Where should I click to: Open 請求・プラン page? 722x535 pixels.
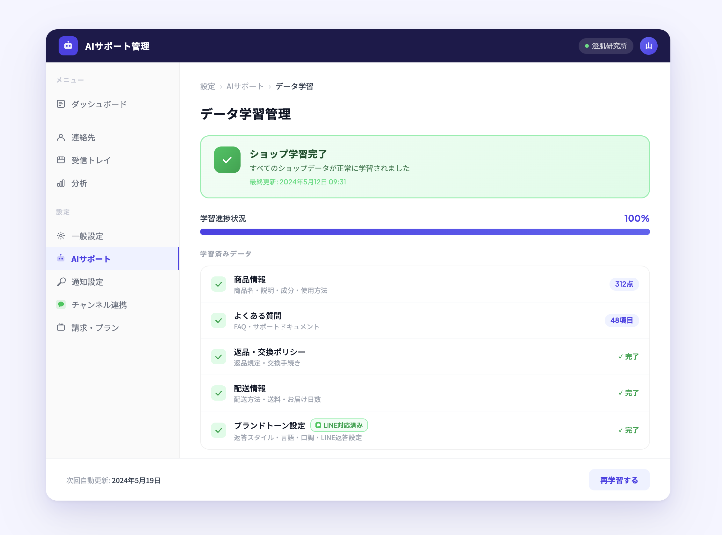coord(112,328)
